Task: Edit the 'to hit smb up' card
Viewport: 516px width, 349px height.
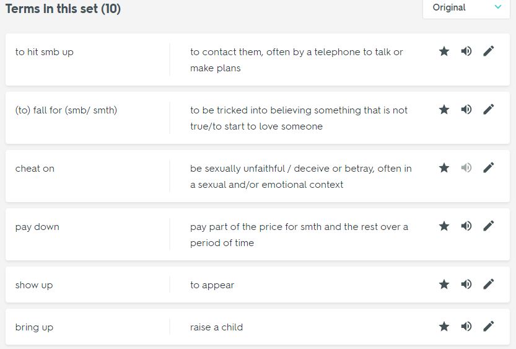Action: pos(489,51)
